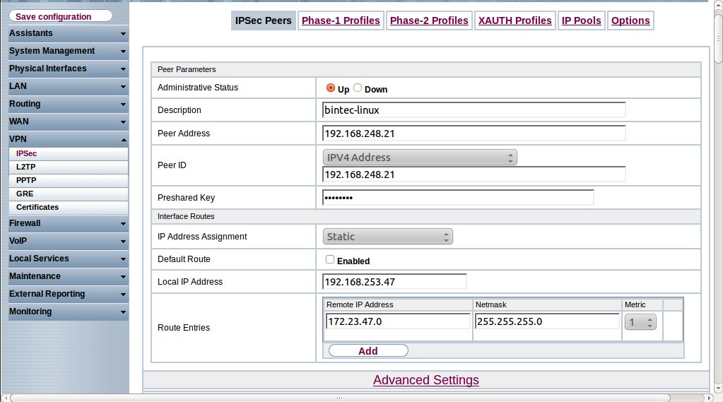723x402 pixels.
Task: Expand the System Management section
Action: tap(67, 51)
